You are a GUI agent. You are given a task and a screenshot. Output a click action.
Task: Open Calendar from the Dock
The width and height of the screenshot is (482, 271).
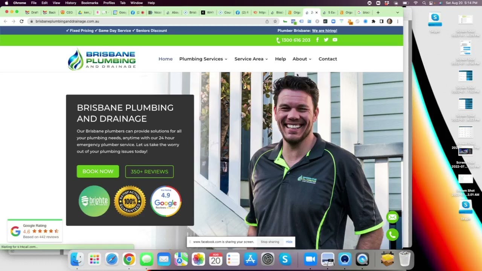[216, 259]
